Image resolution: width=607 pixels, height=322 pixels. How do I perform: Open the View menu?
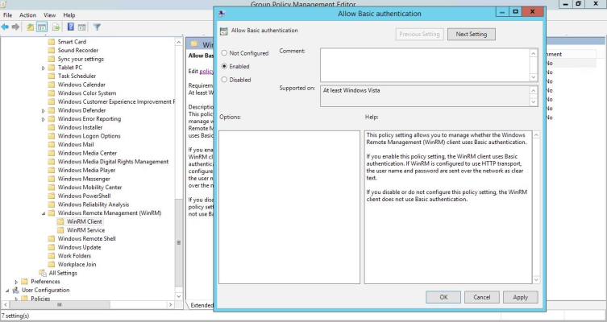(49, 15)
